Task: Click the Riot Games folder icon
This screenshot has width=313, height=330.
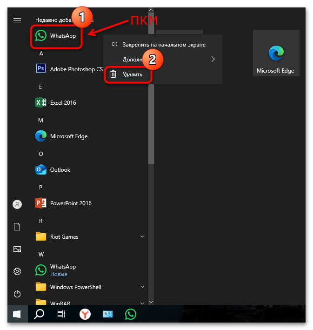Action: pos(41,236)
